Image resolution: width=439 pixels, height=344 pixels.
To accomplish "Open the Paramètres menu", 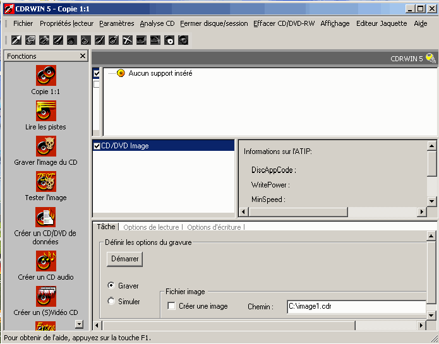I will [117, 23].
